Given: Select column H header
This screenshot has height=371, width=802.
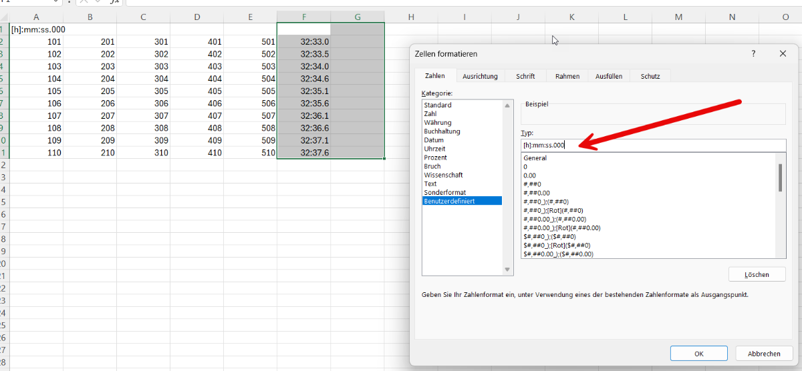Looking at the screenshot, I should click(410, 17).
